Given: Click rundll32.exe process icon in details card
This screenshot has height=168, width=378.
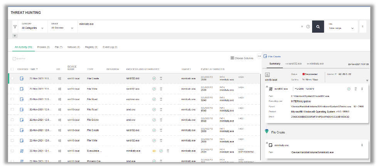Looking at the screenshot, I should [270, 89].
